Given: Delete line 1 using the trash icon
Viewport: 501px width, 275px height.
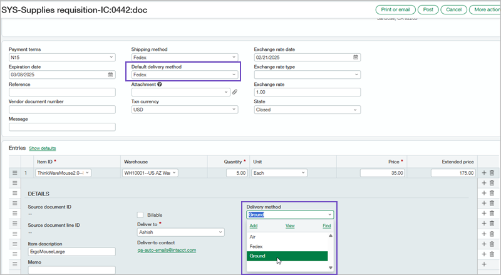Looking at the screenshot, I should (492, 172).
